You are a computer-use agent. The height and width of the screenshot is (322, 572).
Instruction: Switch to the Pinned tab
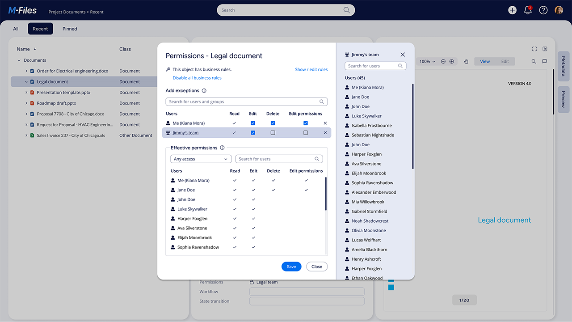(x=69, y=28)
